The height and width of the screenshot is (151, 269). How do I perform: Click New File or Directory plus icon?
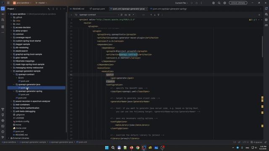tap(49, 9)
